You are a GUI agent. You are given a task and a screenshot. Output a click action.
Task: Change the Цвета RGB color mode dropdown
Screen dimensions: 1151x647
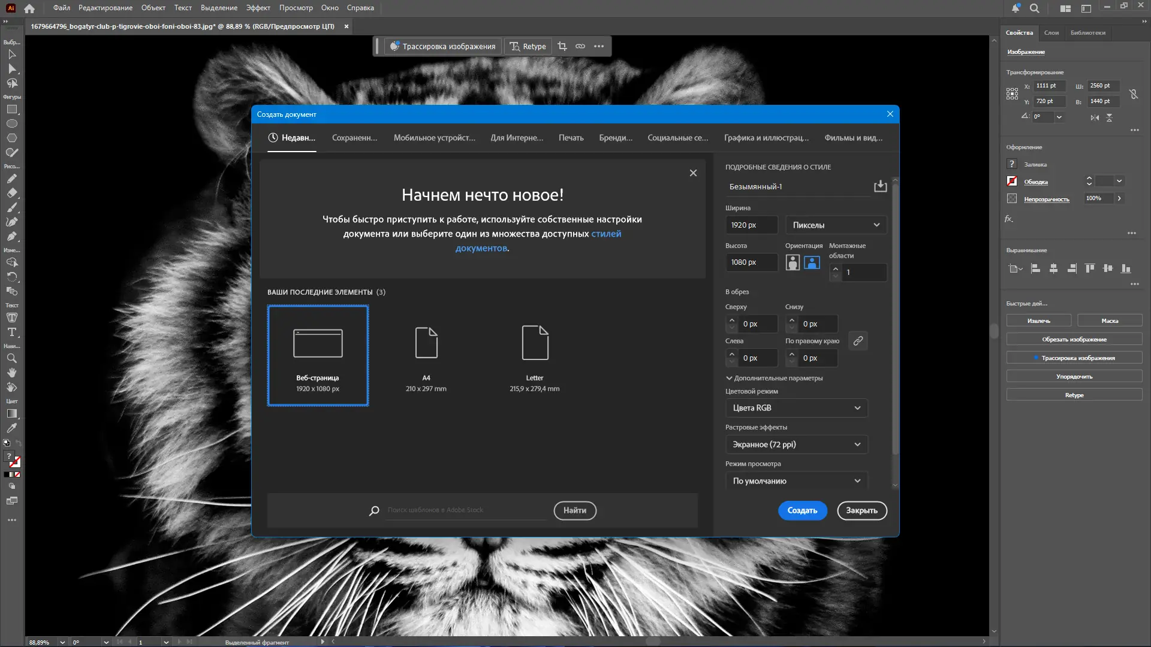click(796, 408)
